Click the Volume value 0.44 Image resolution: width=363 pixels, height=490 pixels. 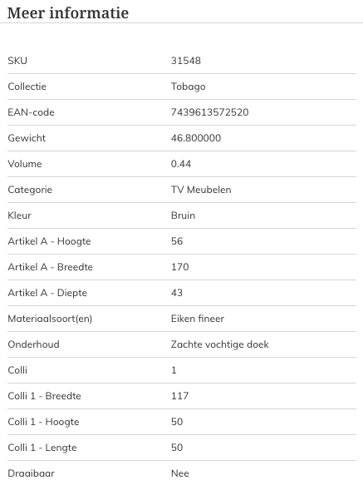tap(181, 164)
